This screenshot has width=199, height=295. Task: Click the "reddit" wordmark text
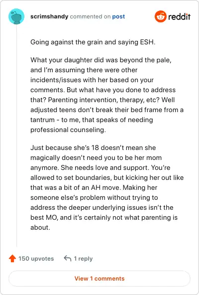(179, 17)
